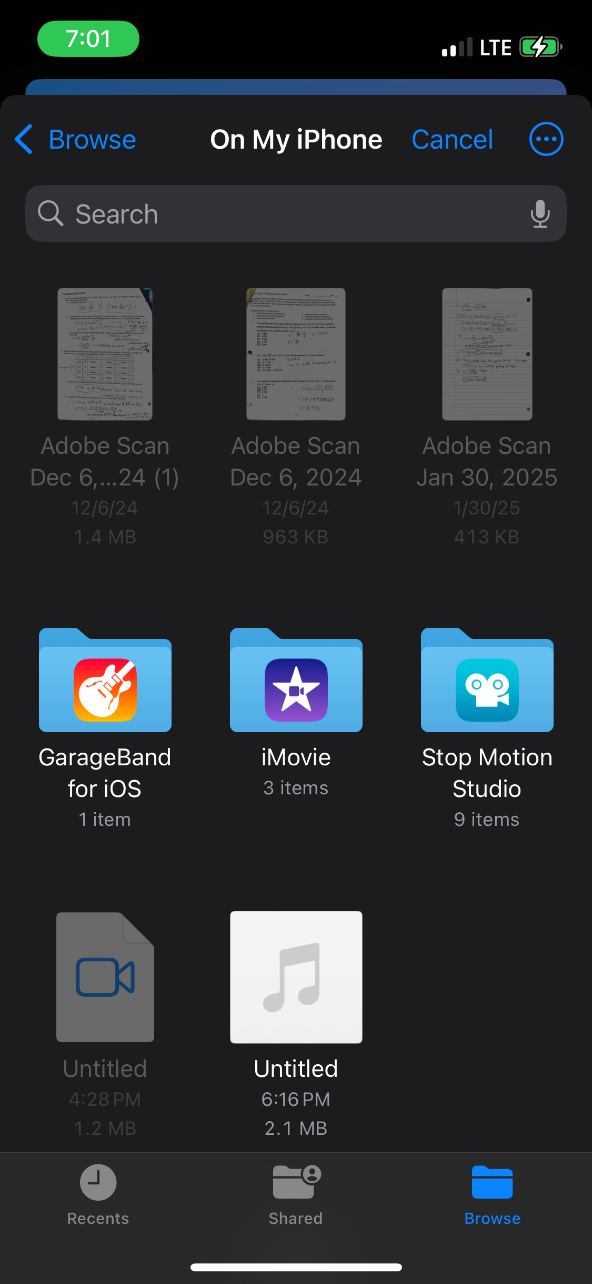Image resolution: width=592 pixels, height=1284 pixels.
Task: Select the Untitled audio file icon
Action: (296, 977)
